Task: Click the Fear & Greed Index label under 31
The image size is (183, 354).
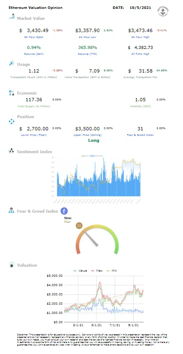Action: pos(140,135)
